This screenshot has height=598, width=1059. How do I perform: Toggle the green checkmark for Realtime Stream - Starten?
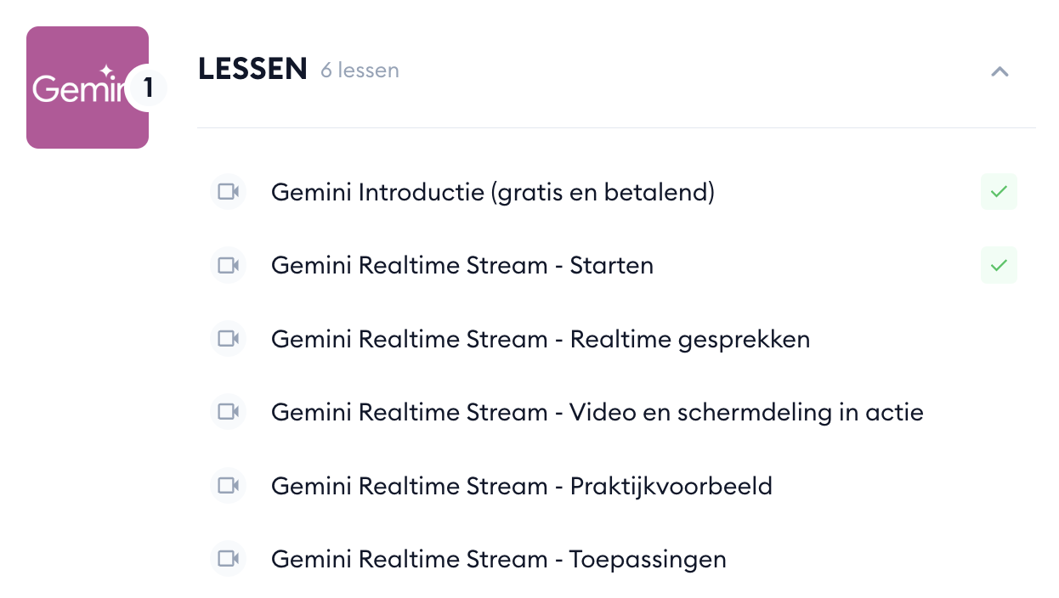(999, 265)
